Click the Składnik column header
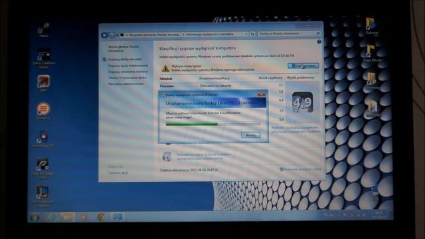Viewport: 425px width, 239px height. click(166, 78)
